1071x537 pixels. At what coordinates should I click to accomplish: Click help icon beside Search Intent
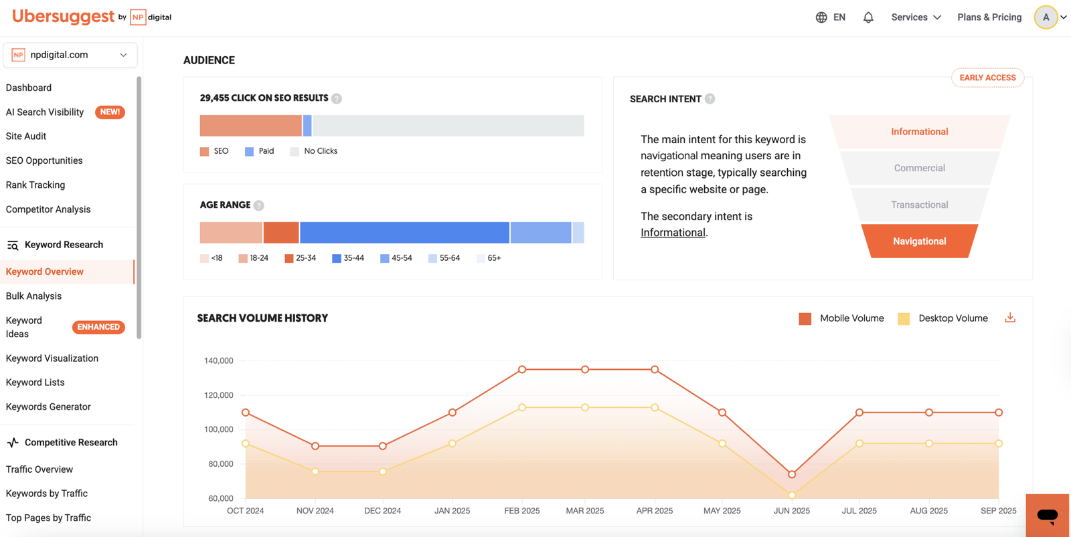(x=710, y=99)
